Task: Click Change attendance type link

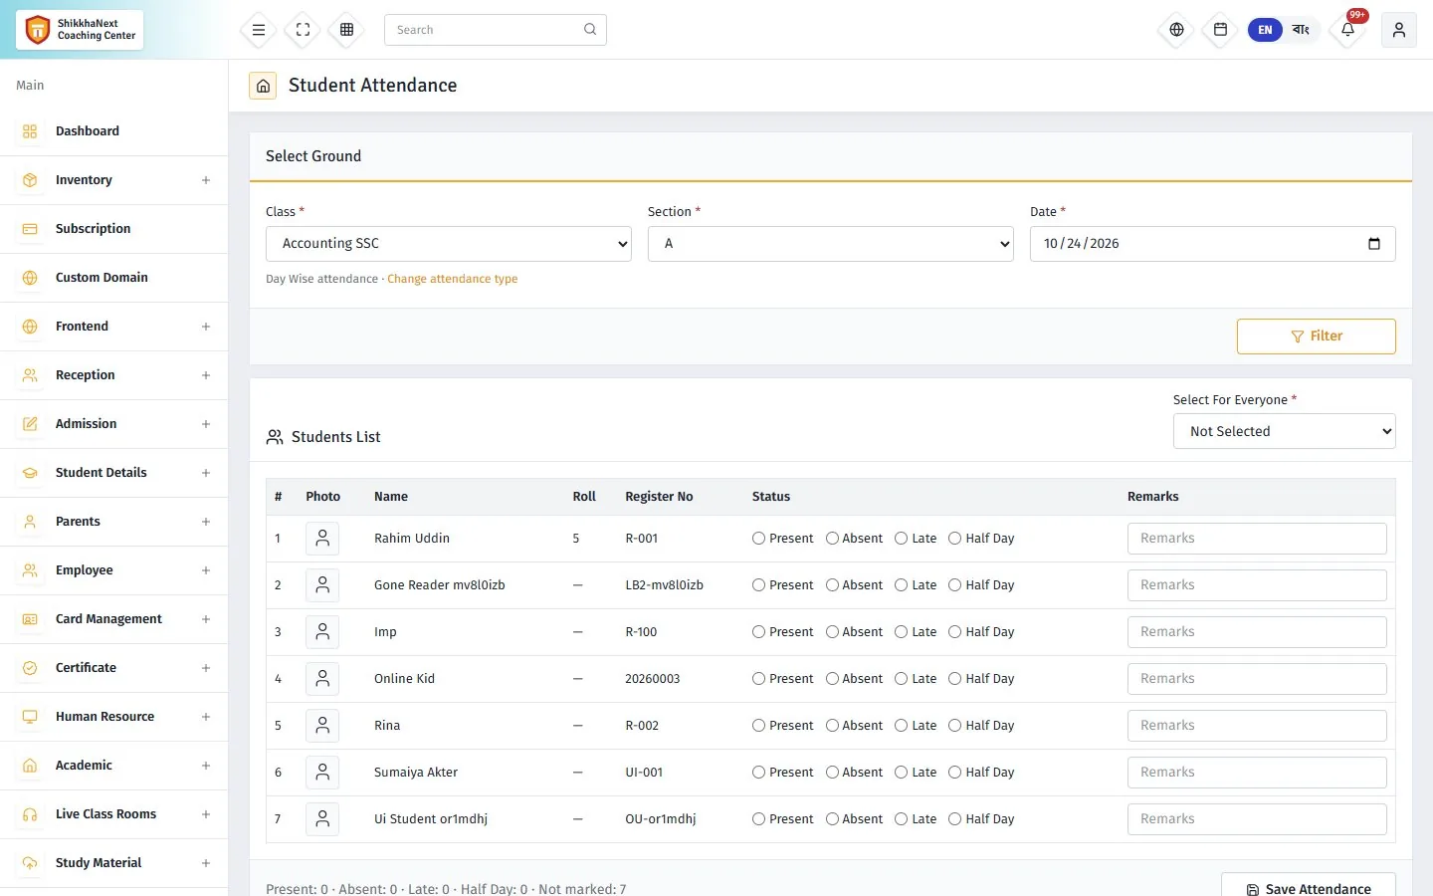Action: click(453, 279)
